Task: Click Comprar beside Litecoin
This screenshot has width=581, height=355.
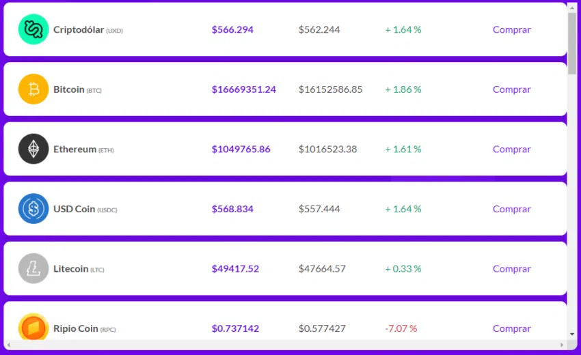Action: click(x=512, y=269)
